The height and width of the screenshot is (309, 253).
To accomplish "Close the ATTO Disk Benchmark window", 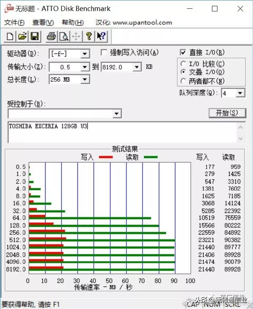I will 240,9.
